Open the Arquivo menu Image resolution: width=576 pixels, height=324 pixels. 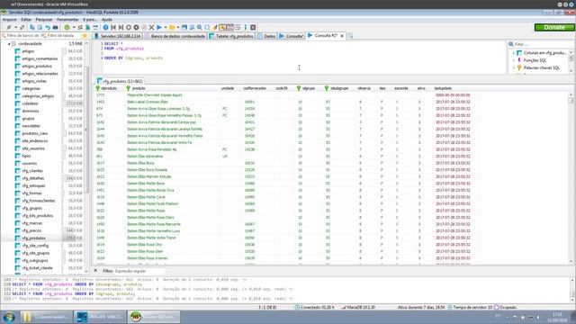(10, 20)
